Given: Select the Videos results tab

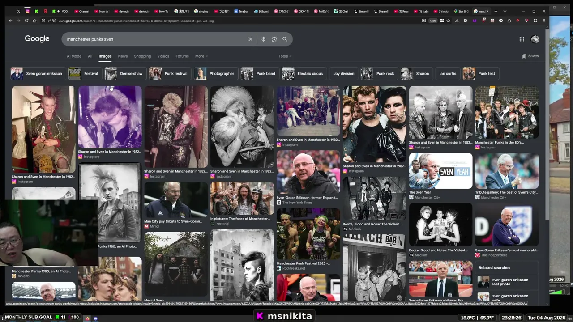Looking at the screenshot, I should point(163,56).
